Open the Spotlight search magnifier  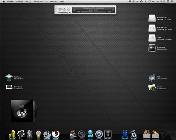[172, 1]
